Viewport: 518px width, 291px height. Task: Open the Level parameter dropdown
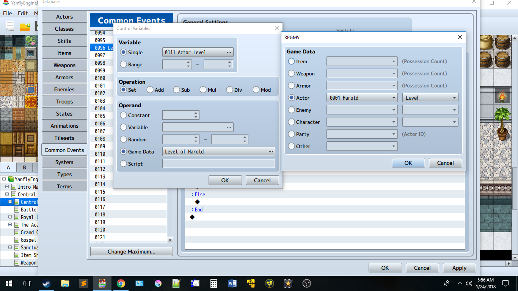pyautogui.click(x=430, y=98)
